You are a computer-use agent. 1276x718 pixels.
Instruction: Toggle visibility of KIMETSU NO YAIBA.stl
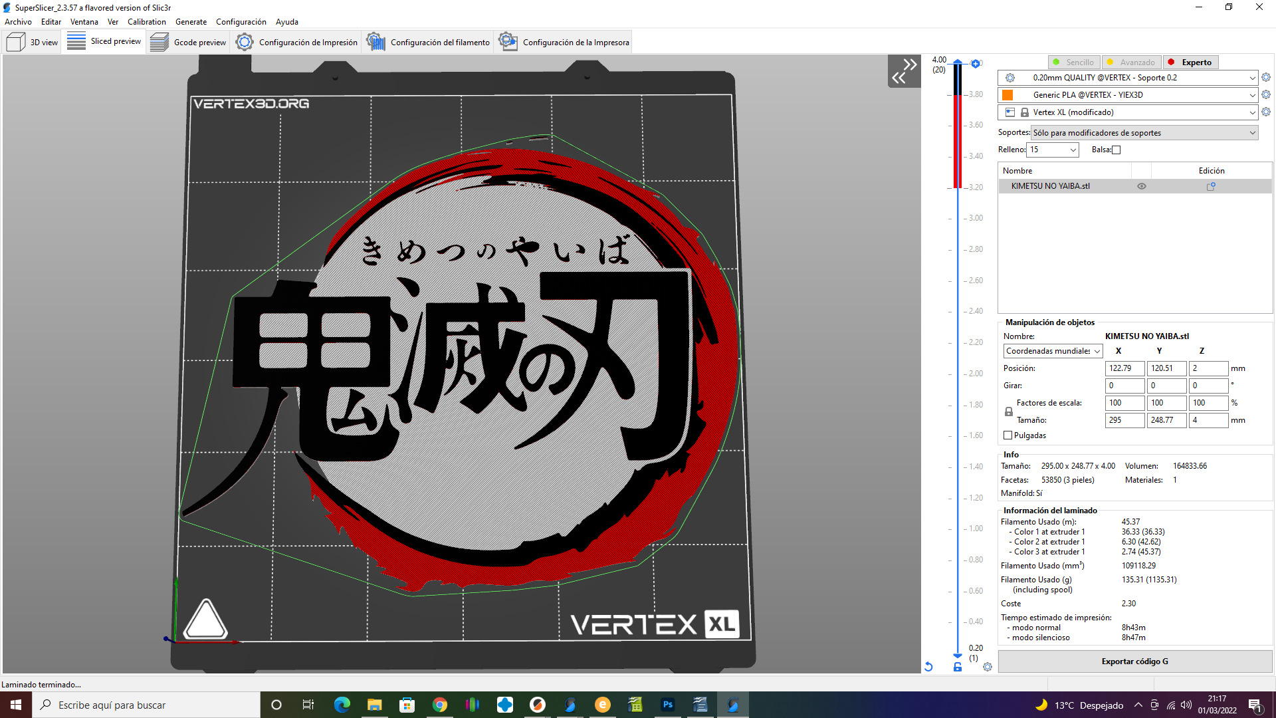coord(1142,186)
